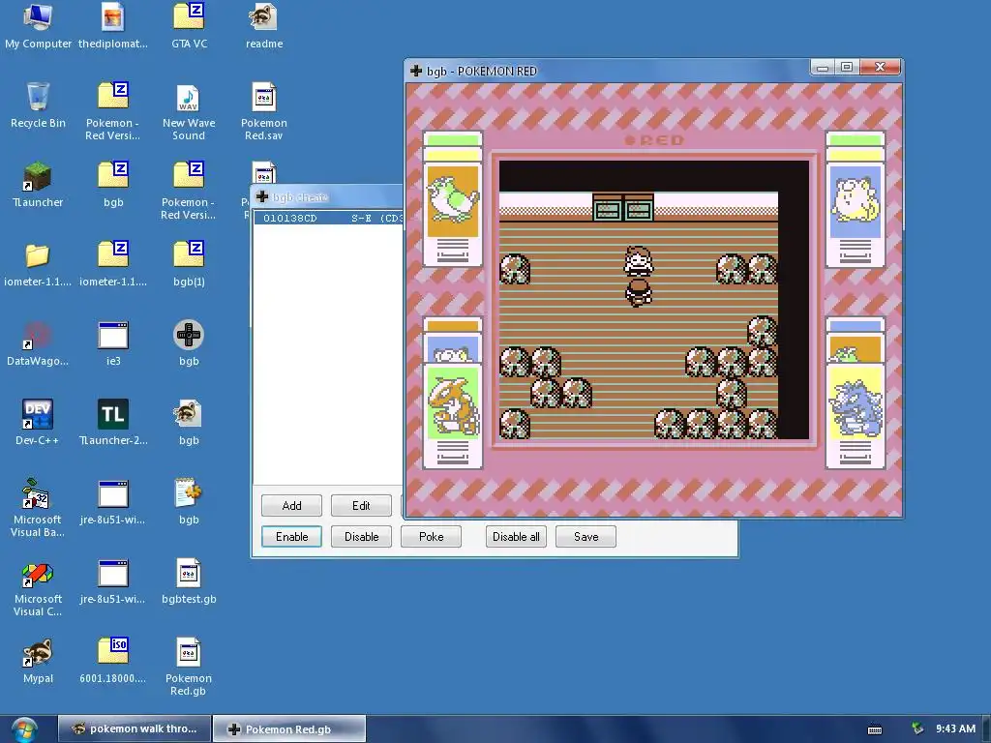
Task: Select the DataWago... shortcut icon
Action: click(x=38, y=343)
